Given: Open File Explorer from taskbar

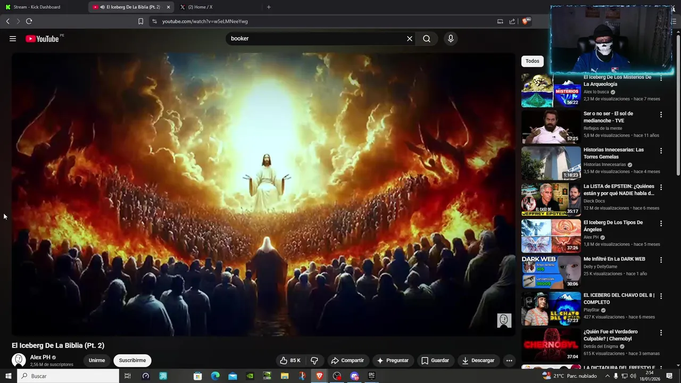Looking at the screenshot, I should coord(285,376).
